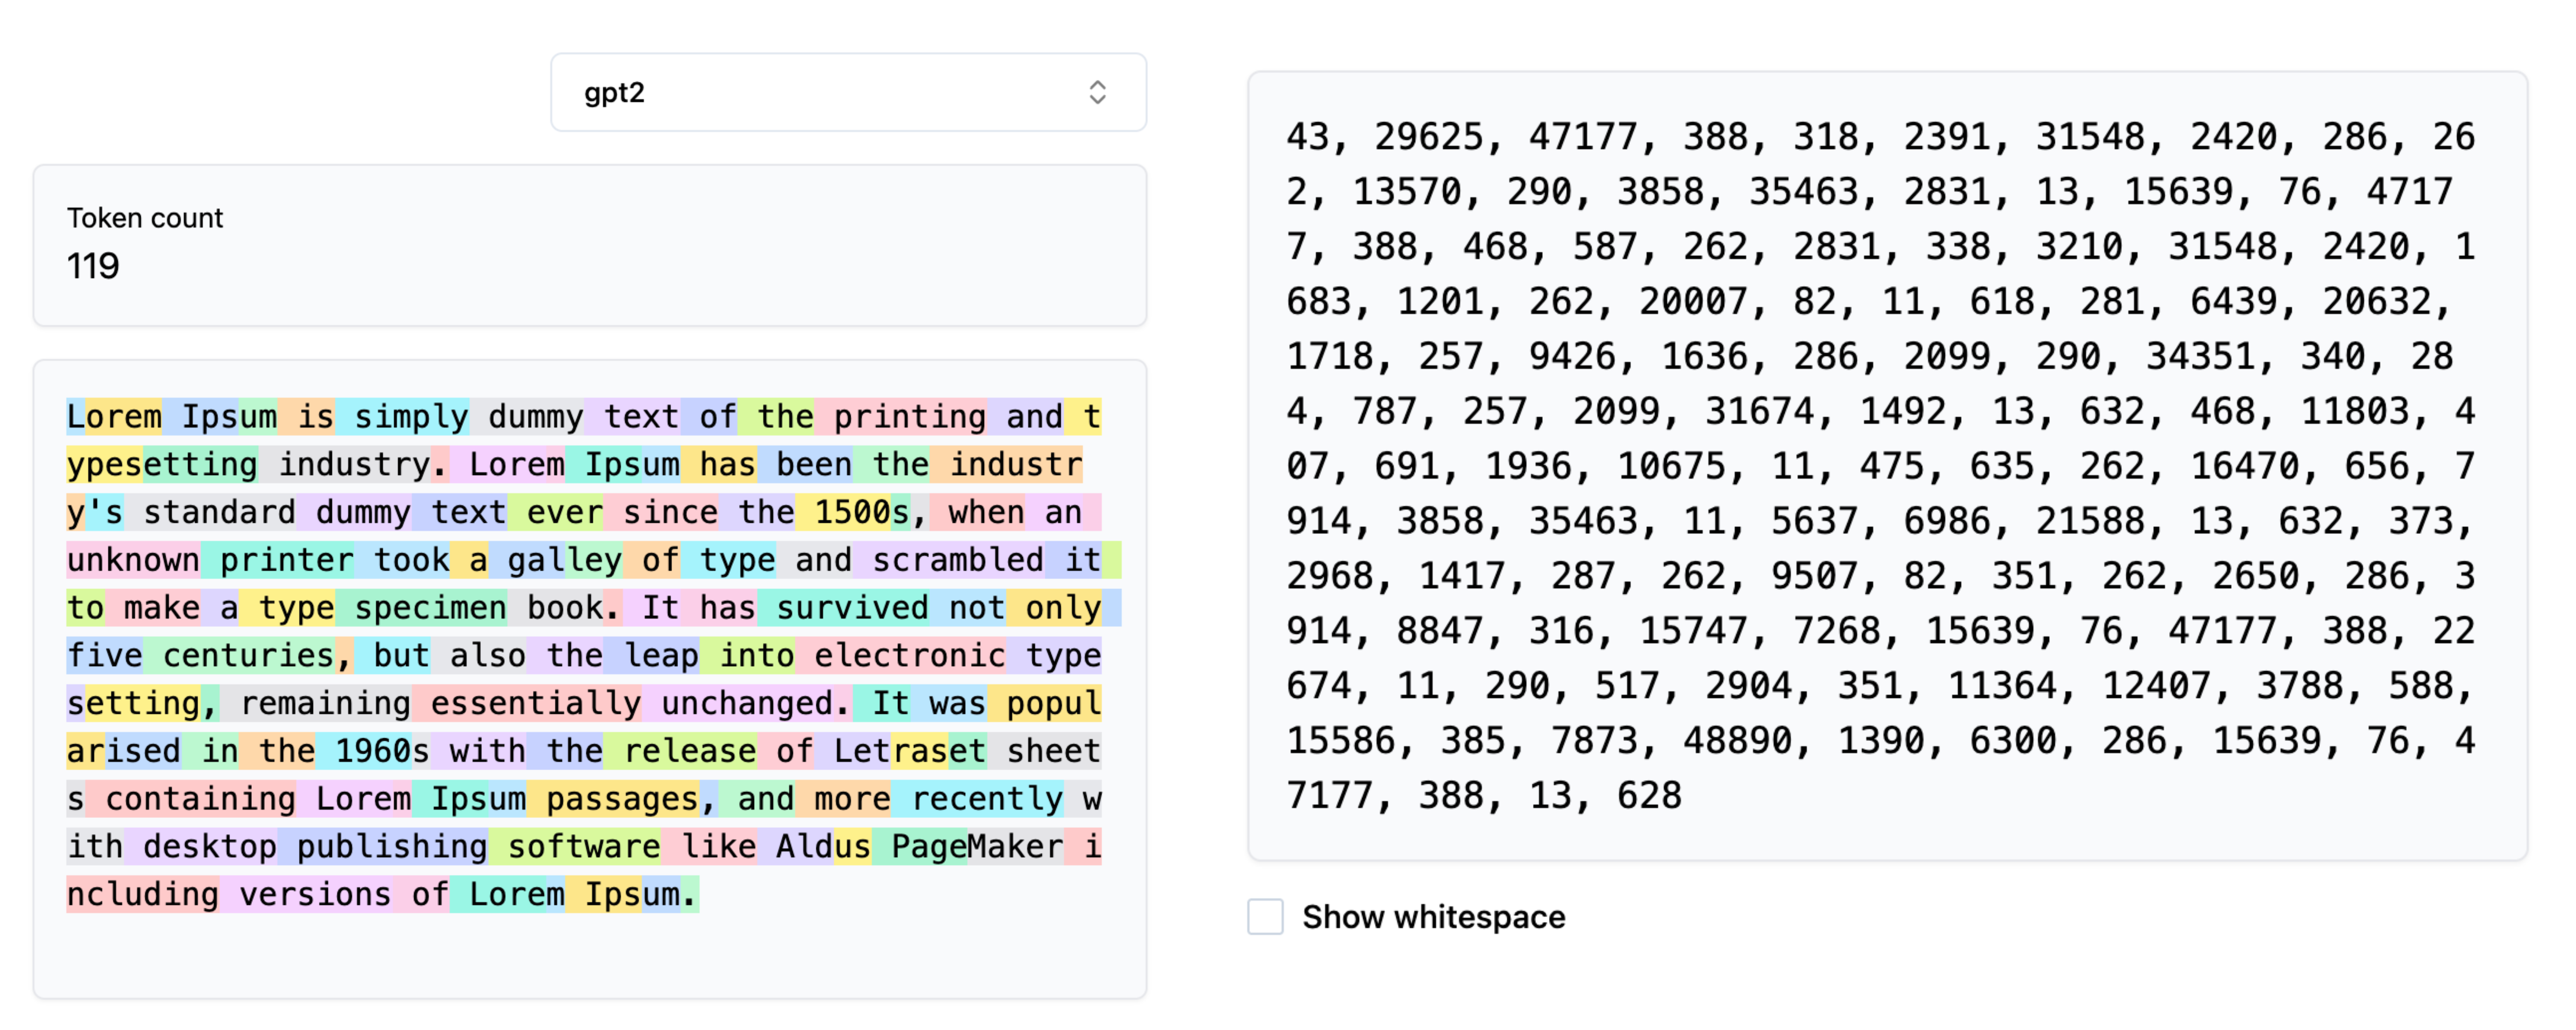Viewport: 2576px width, 1030px height.
Task: Click the Token count value 119
Action: click(x=93, y=266)
